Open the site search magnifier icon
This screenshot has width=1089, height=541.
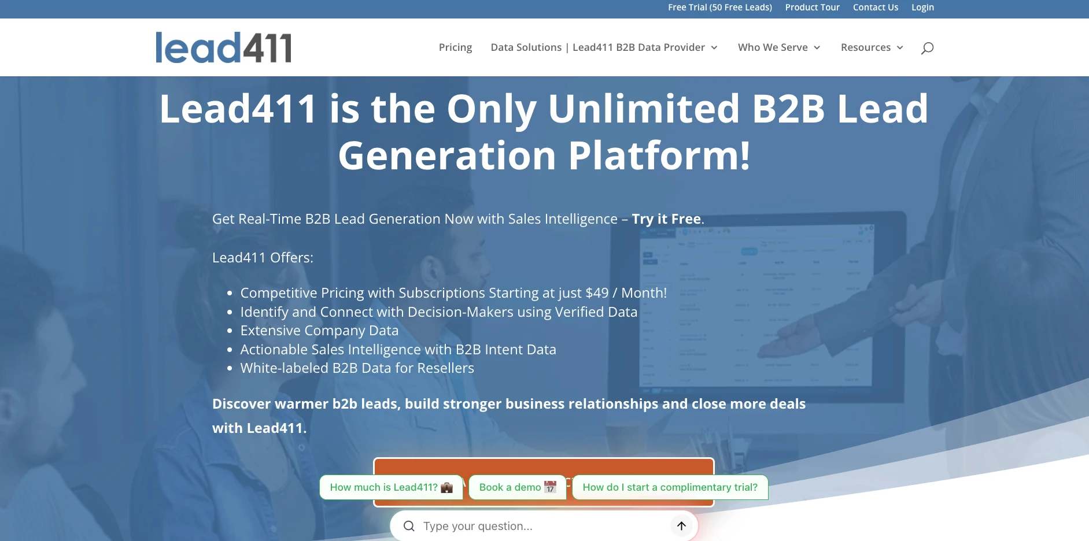tap(927, 48)
